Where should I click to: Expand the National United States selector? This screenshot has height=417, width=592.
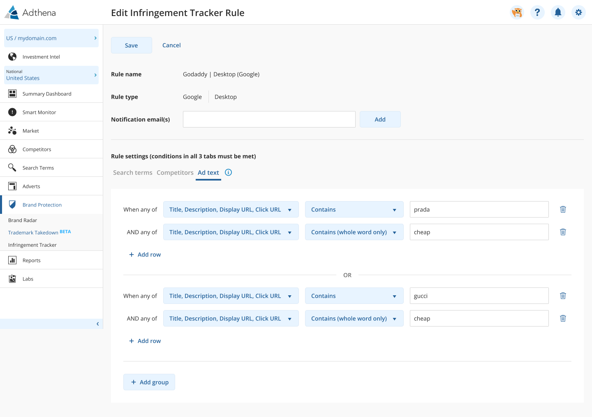51,75
